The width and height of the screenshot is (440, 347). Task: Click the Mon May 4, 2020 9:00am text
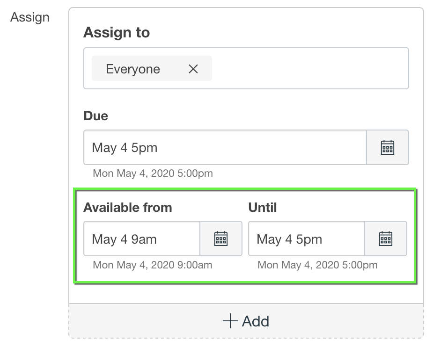(153, 265)
